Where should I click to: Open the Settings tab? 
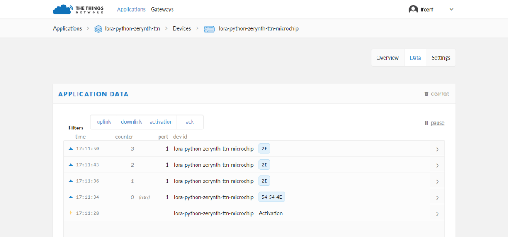coord(441,58)
